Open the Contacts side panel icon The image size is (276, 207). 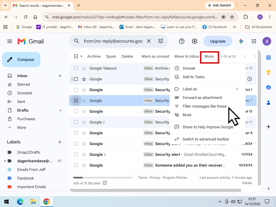[x=268, y=102]
